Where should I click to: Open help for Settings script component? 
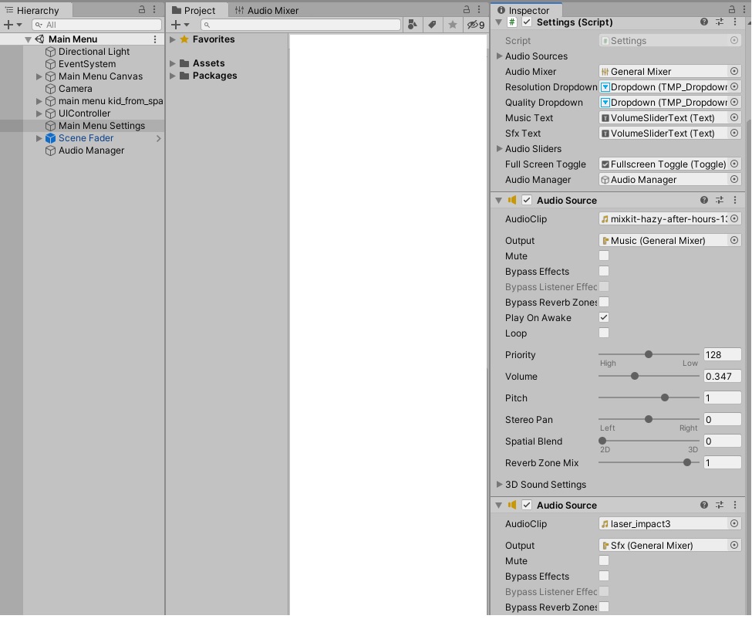704,22
